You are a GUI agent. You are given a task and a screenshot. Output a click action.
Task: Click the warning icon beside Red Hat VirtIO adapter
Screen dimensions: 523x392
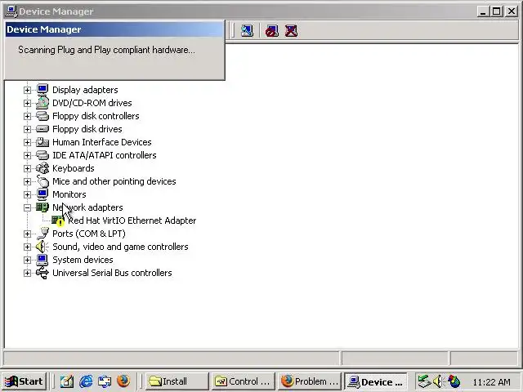(58, 220)
